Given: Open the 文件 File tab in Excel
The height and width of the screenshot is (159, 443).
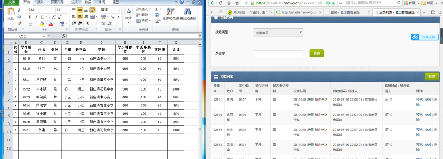Looking at the screenshot, I should 12,2.
